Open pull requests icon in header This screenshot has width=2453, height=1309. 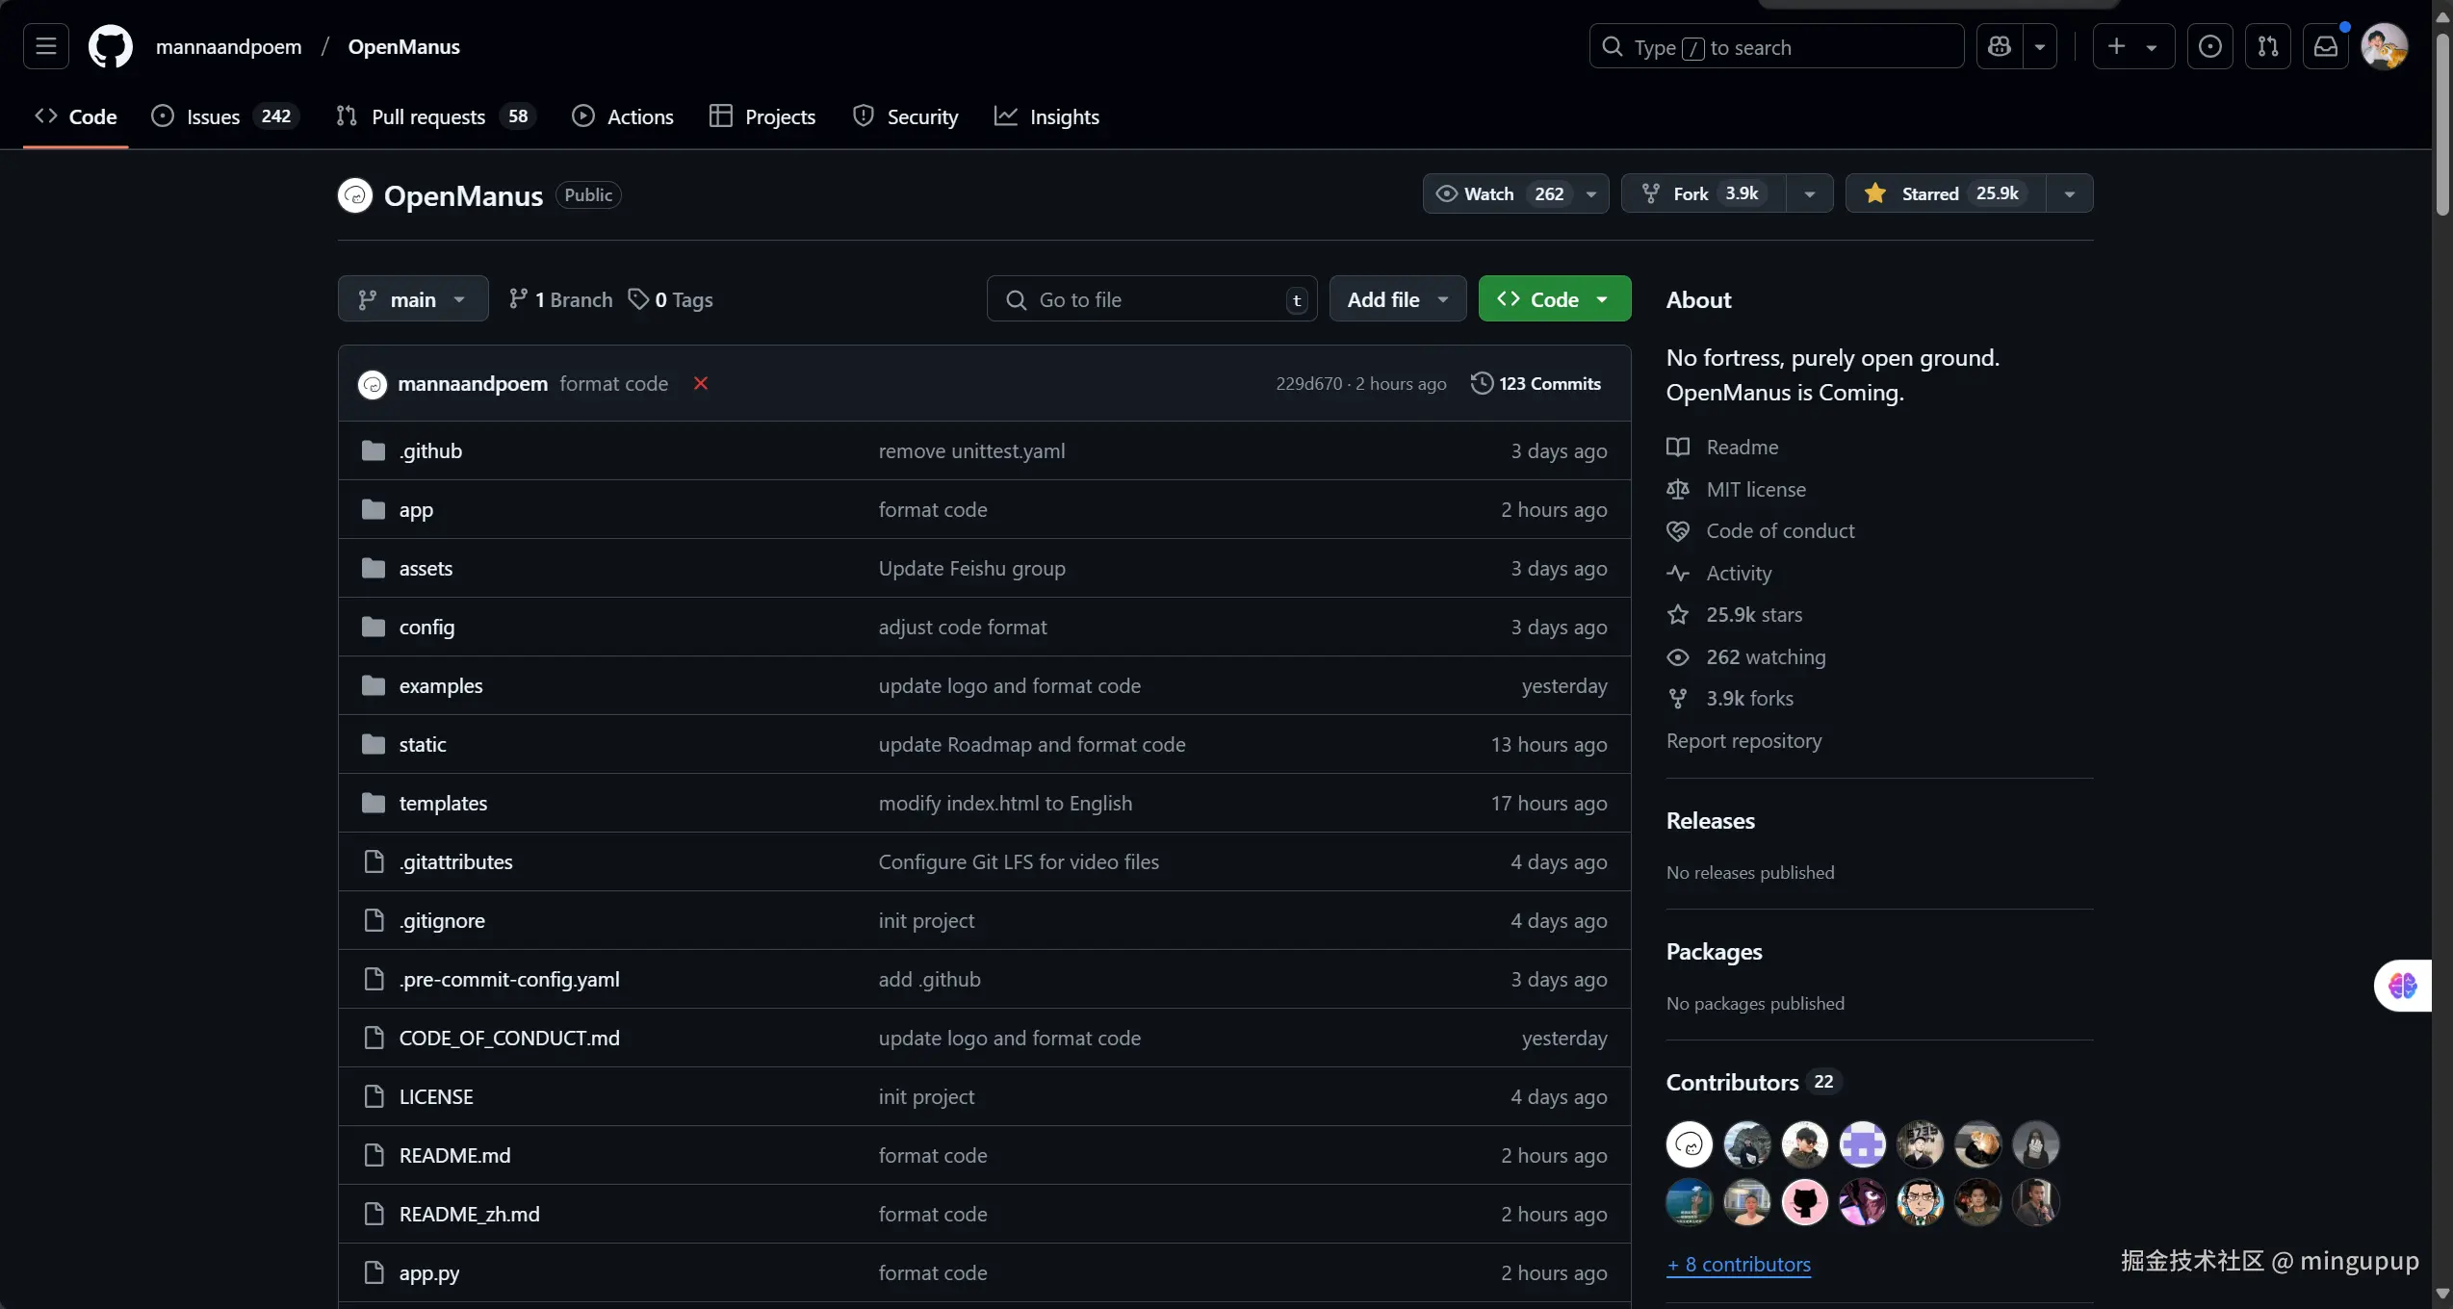coord(2267,46)
